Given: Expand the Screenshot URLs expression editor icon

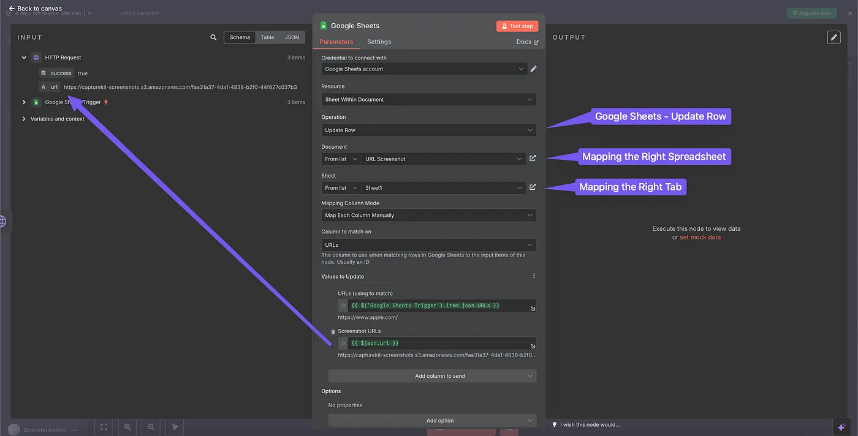Looking at the screenshot, I should (x=533, y=346).
